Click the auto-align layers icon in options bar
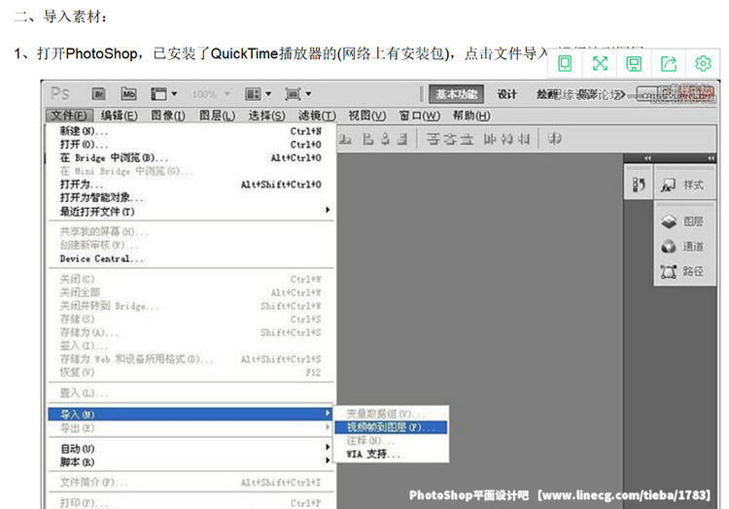729x509 pixels. [x=554, y=138]
